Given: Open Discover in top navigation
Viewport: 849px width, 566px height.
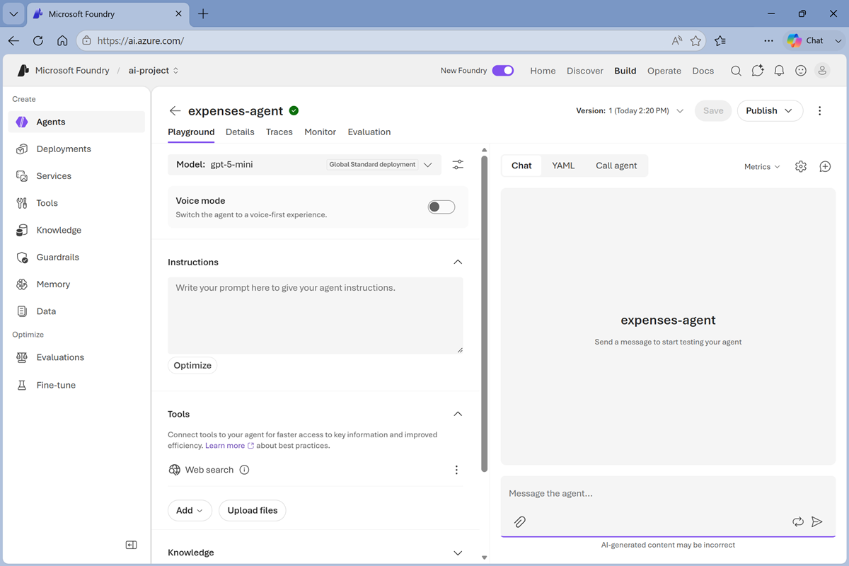Looking at the screenshot, I should tap(585, 71).
